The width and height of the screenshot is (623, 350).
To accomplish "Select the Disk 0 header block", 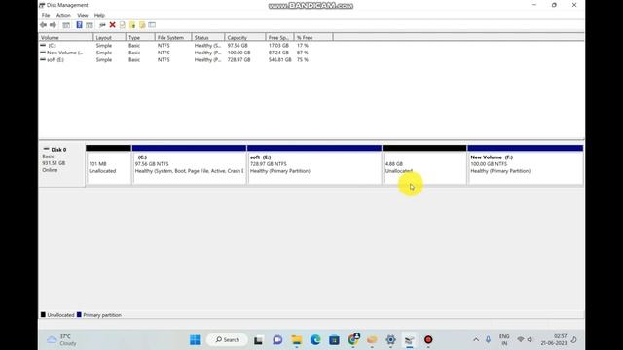I will click(61, 164).
